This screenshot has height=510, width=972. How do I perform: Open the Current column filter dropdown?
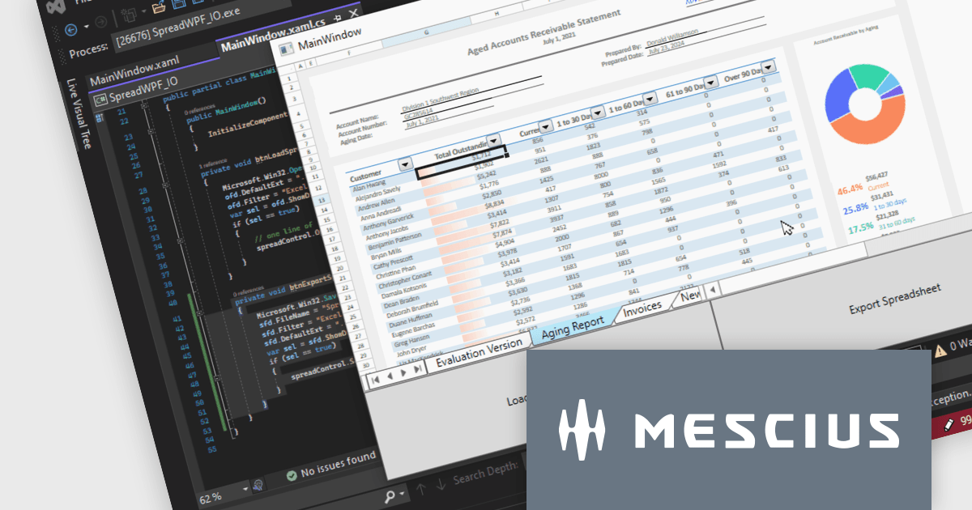[x=547, y=125]
